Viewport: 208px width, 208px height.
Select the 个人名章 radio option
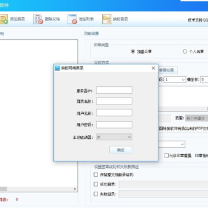pyautogui.click(x=185, y=51)
